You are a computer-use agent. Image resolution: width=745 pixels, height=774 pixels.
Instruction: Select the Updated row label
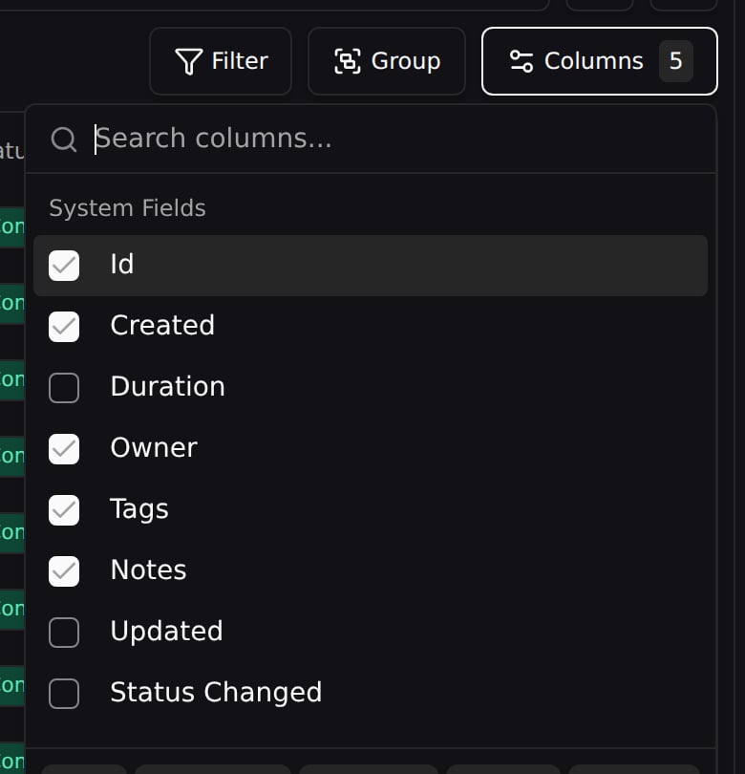(x=167, y=632)
